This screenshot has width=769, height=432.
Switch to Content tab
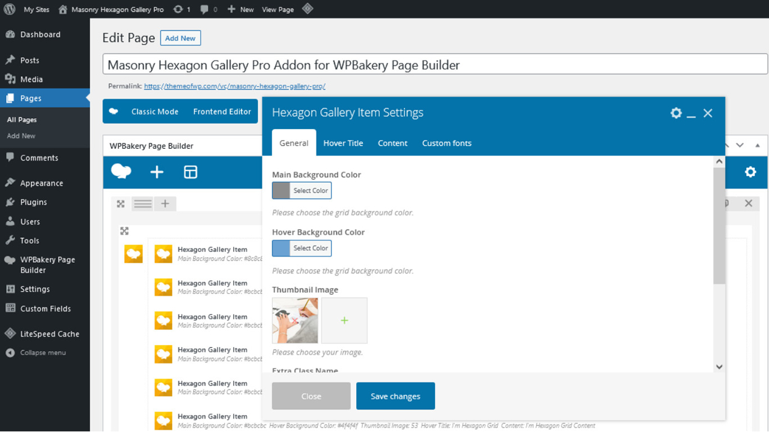(393, 143)
